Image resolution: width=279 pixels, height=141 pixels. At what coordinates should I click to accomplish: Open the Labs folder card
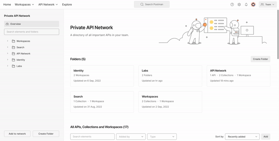[170, 75]
